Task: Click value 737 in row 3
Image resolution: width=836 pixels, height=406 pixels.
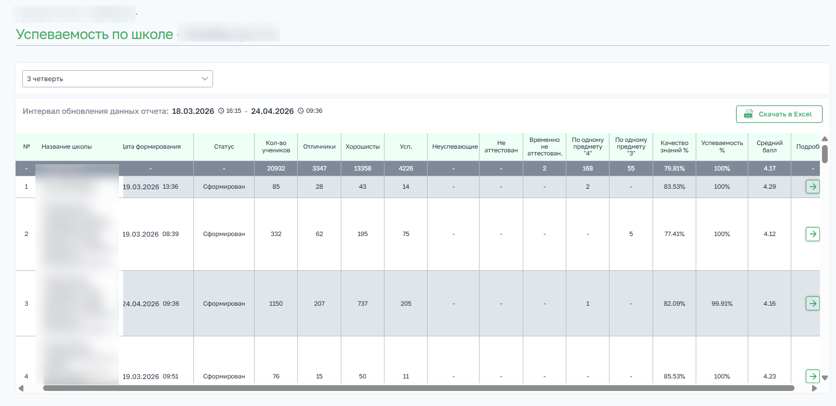Action: 363,304
